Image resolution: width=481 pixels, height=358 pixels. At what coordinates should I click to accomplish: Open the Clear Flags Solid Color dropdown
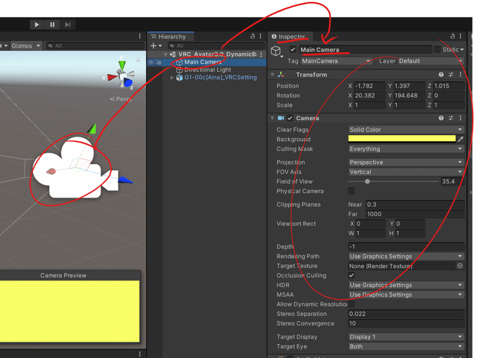pyautogui.click(x=406, y=130)
